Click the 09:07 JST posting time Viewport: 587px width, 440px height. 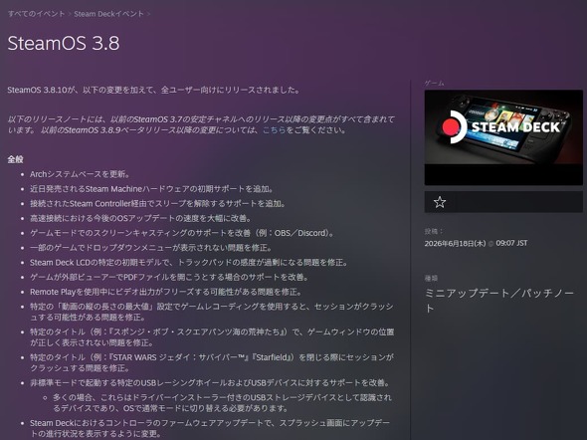pos(511,244)
